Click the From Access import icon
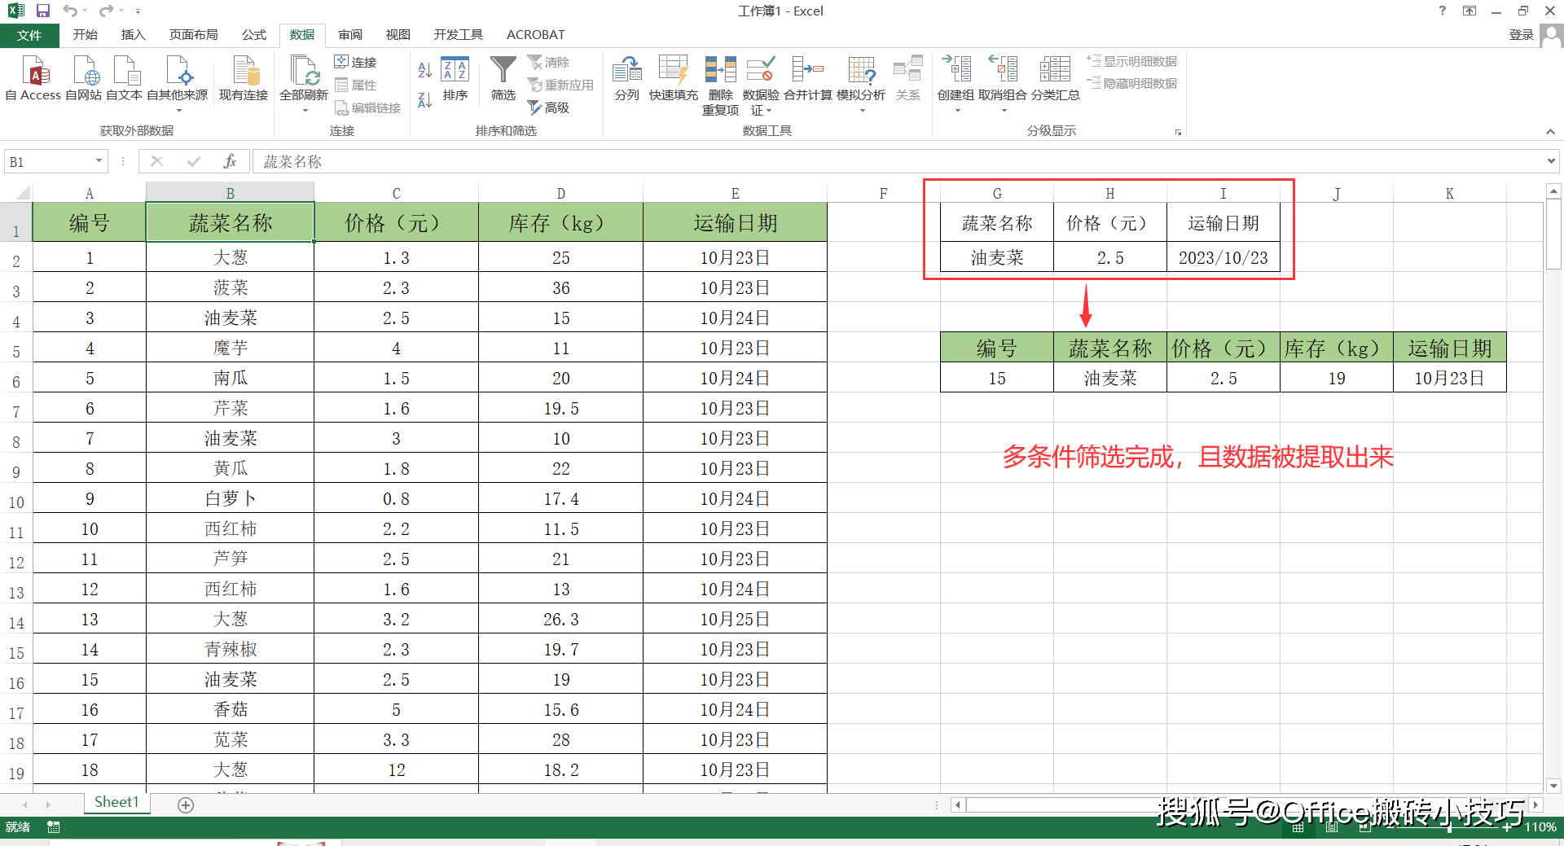The height and width of the screenshot is (846, 1564). (x=33, y=72)
